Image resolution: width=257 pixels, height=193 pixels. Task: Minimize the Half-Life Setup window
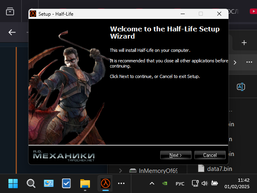coord(183,14)
